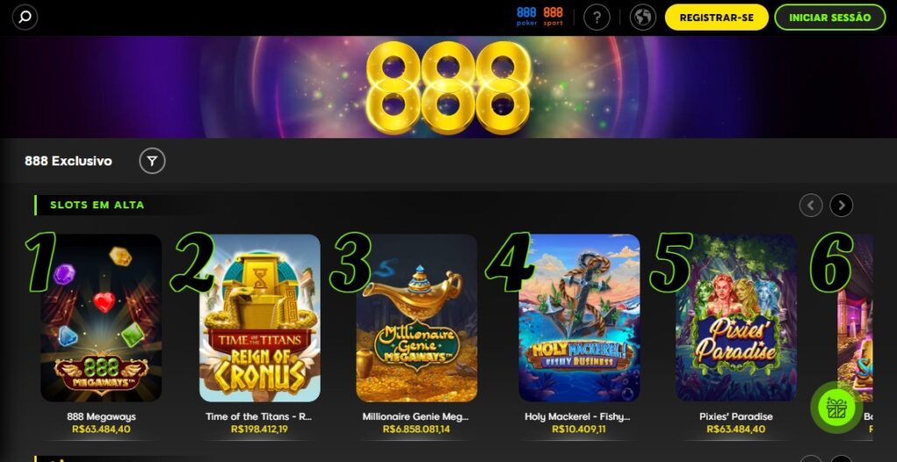Launch Millionaire Genie Megaways thumbnail
Screen dimensions: 897x462
416,318
